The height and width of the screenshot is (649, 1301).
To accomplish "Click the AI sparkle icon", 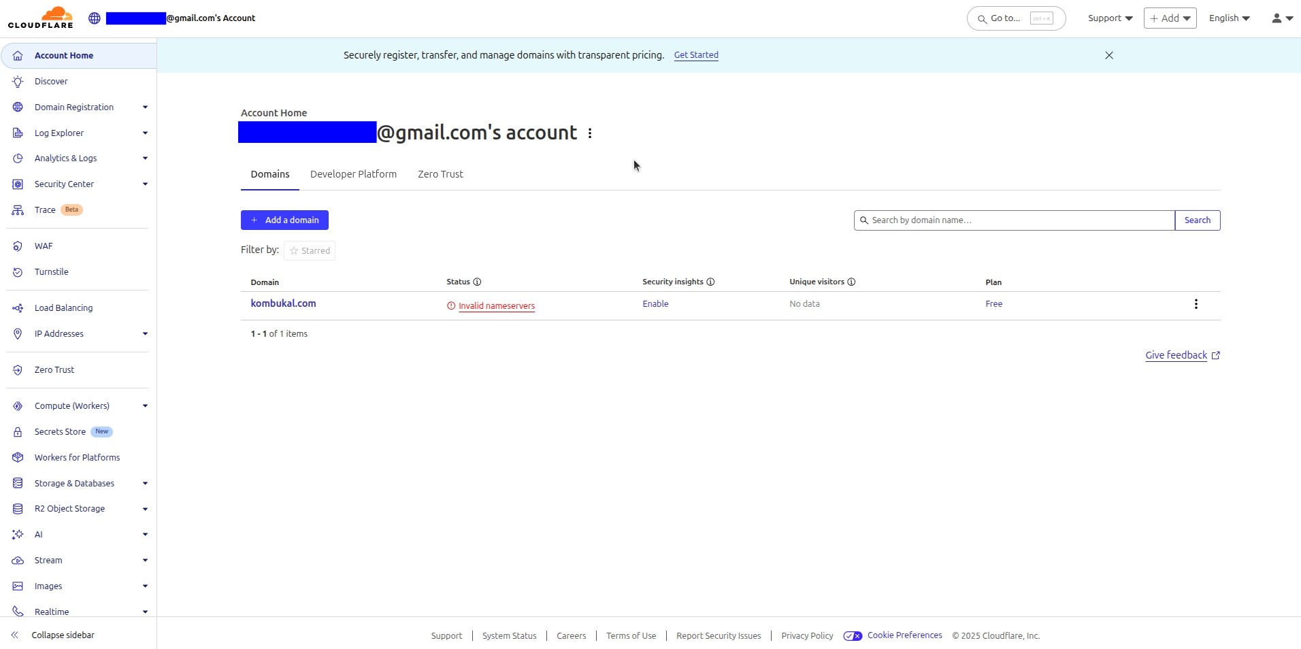I will (18, 535).
